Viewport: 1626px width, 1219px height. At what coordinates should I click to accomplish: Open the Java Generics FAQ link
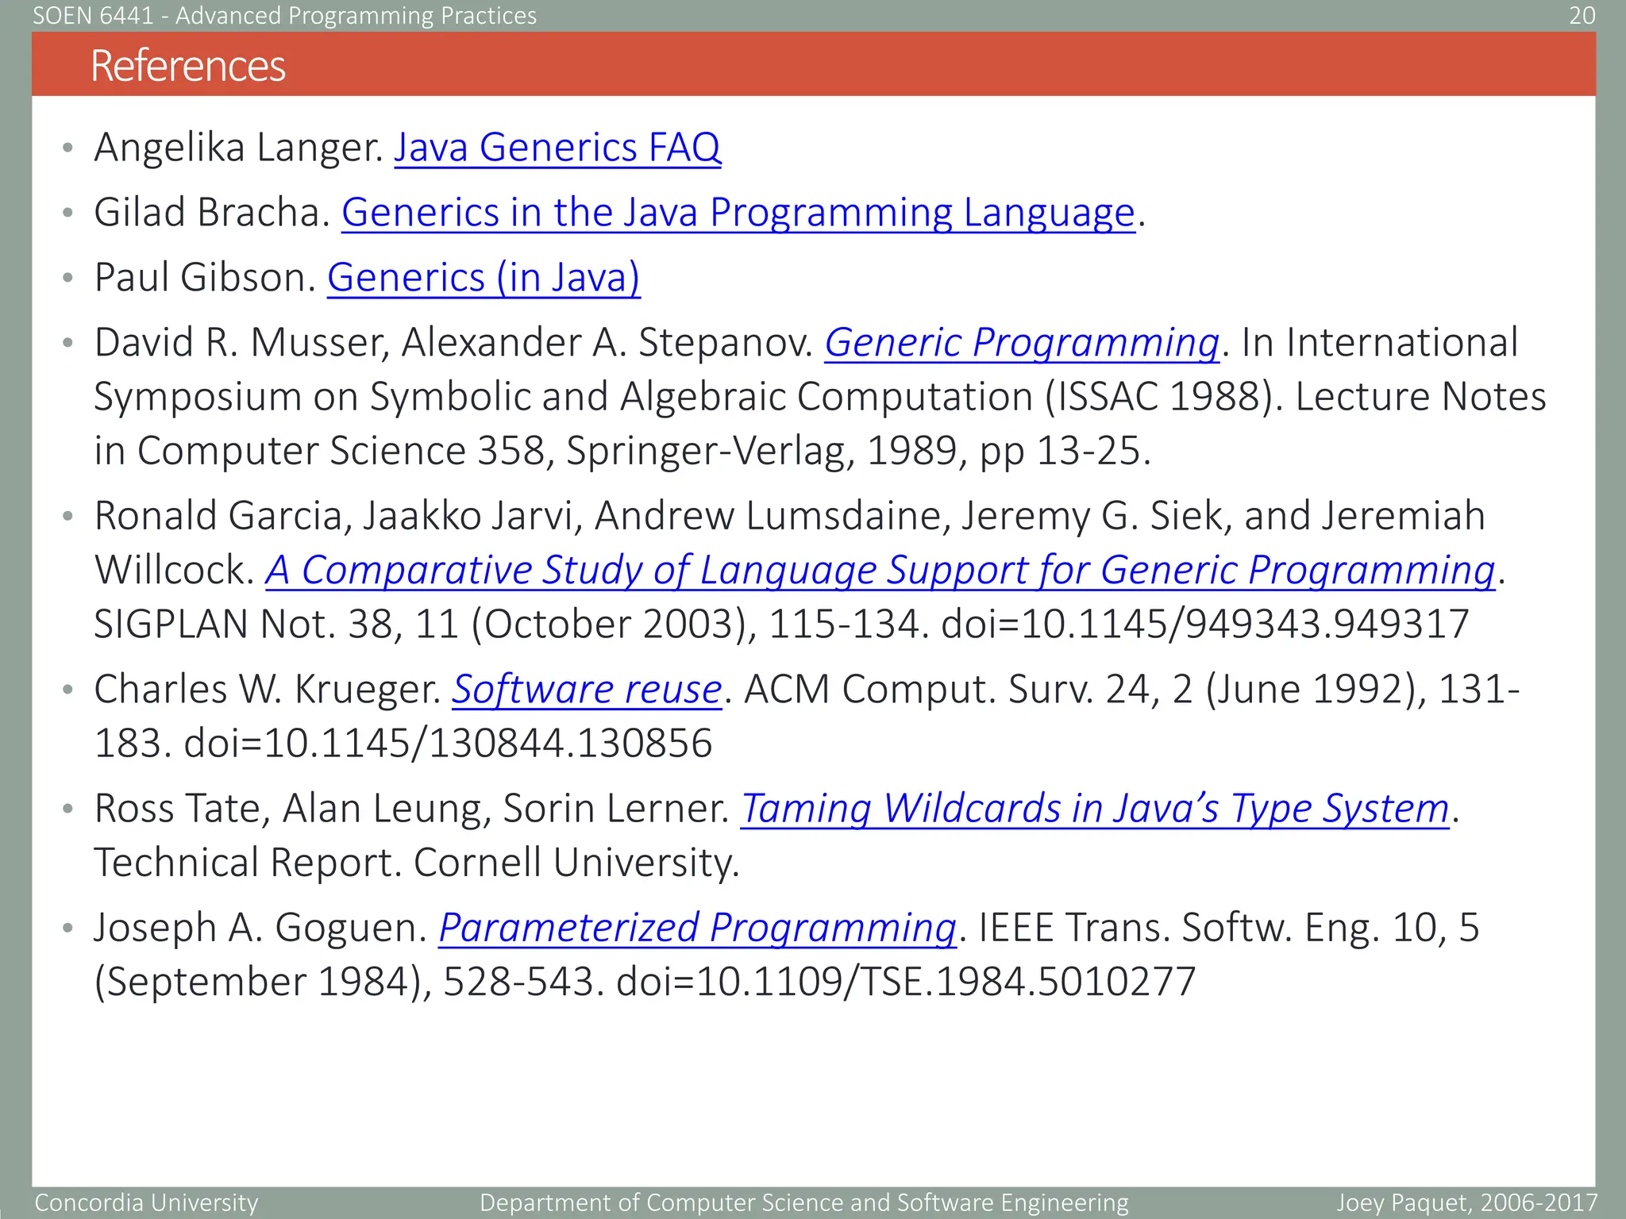point(557,148)
